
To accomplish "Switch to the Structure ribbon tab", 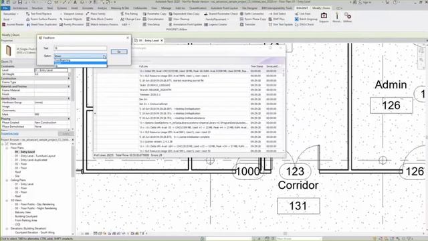I will [37, 8].
